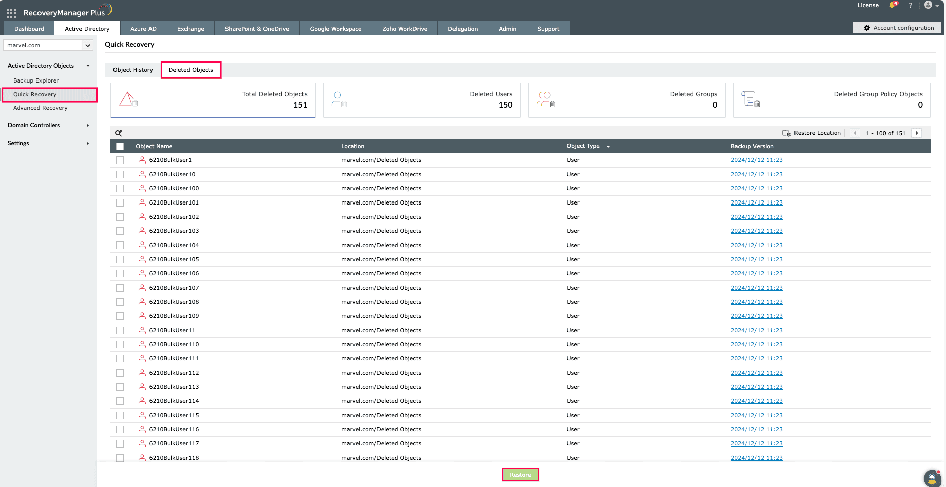The image size is (946, 487).
Task: Open the Object Type column filter arrow
Action: (x=608, y=147)
